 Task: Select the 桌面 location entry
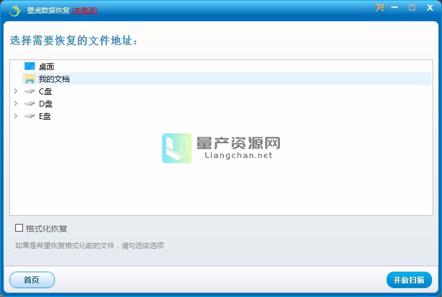(x=46, y=67)
